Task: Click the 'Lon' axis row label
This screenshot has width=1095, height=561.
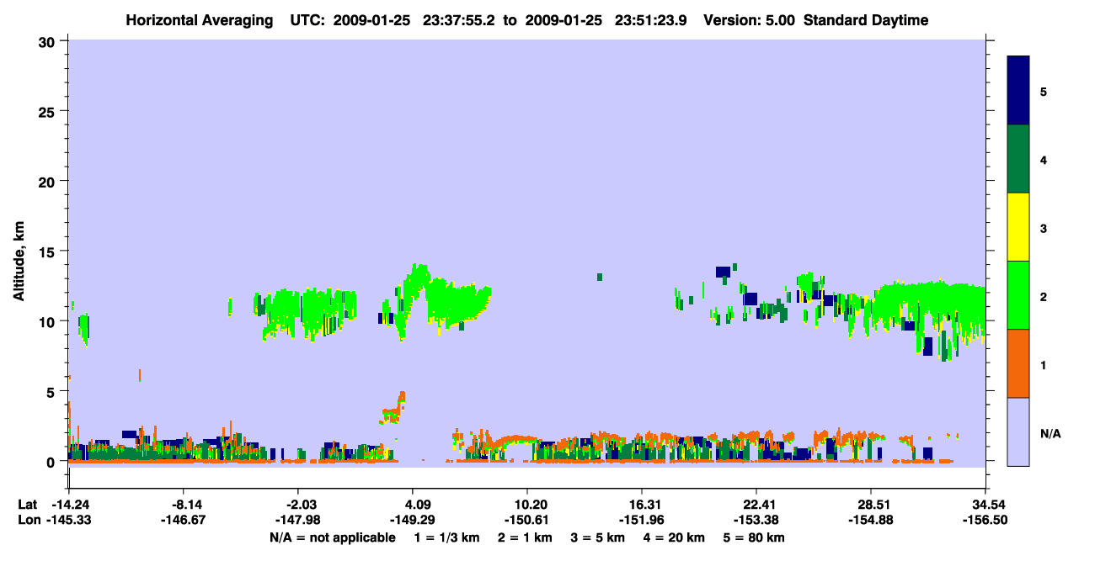Action: 29,520
